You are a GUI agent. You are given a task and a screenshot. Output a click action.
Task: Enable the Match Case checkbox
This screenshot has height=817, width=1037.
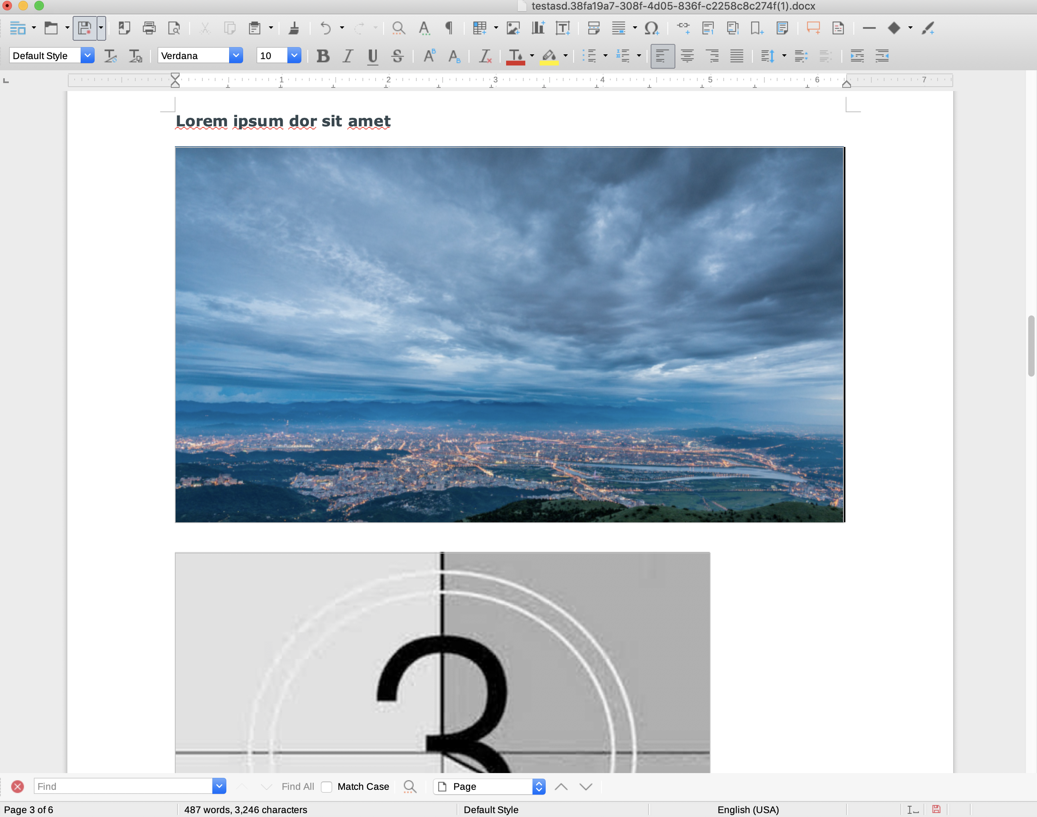(x=327, y=787)
